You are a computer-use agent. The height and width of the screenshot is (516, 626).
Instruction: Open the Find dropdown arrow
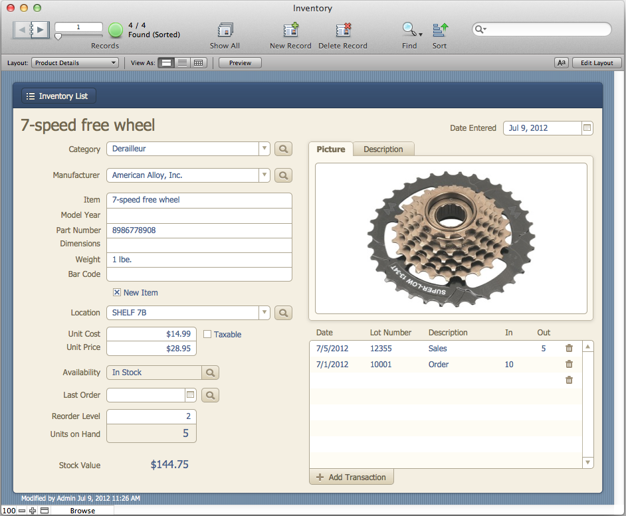click(421, 35)
